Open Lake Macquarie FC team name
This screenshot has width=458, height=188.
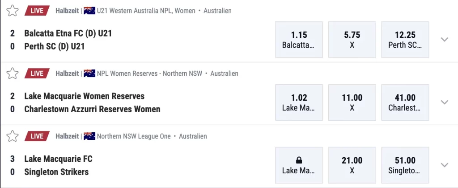tap(58, 159)
